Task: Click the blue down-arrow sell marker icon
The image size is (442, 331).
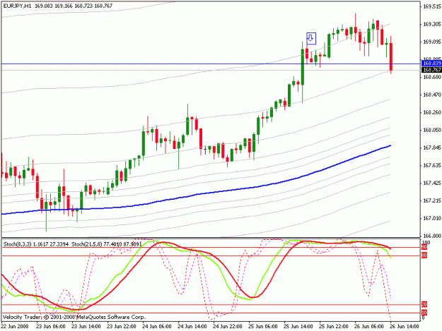Action: (x=311, y=39)
